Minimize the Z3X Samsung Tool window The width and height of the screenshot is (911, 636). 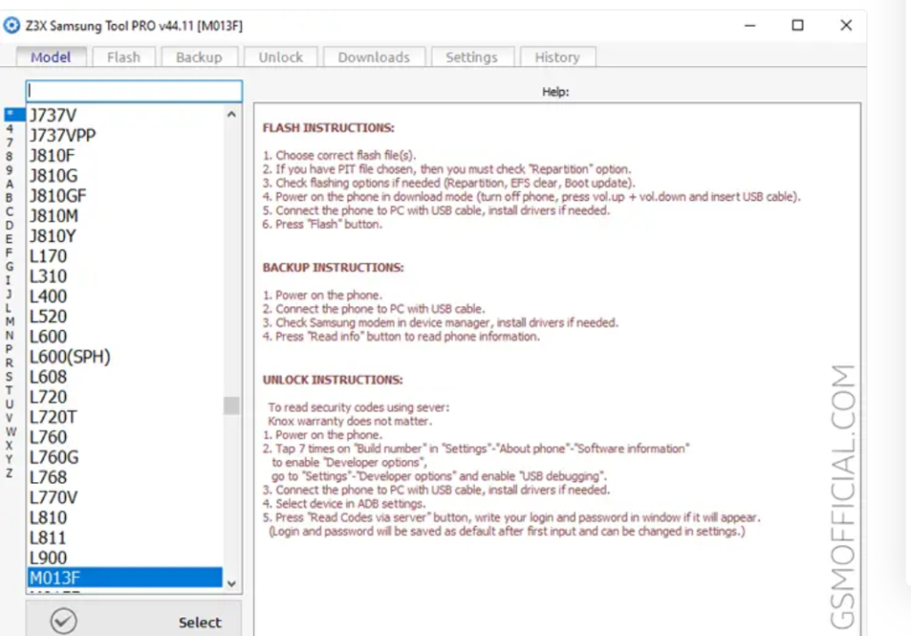(750, 26)
